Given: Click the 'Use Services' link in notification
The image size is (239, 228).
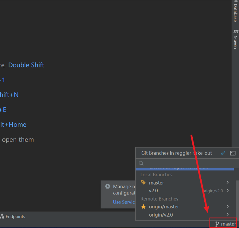Looking at the screenshot, I should [124, 202].
